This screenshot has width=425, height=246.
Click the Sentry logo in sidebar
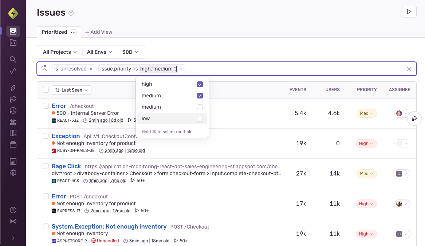(13, 13)
